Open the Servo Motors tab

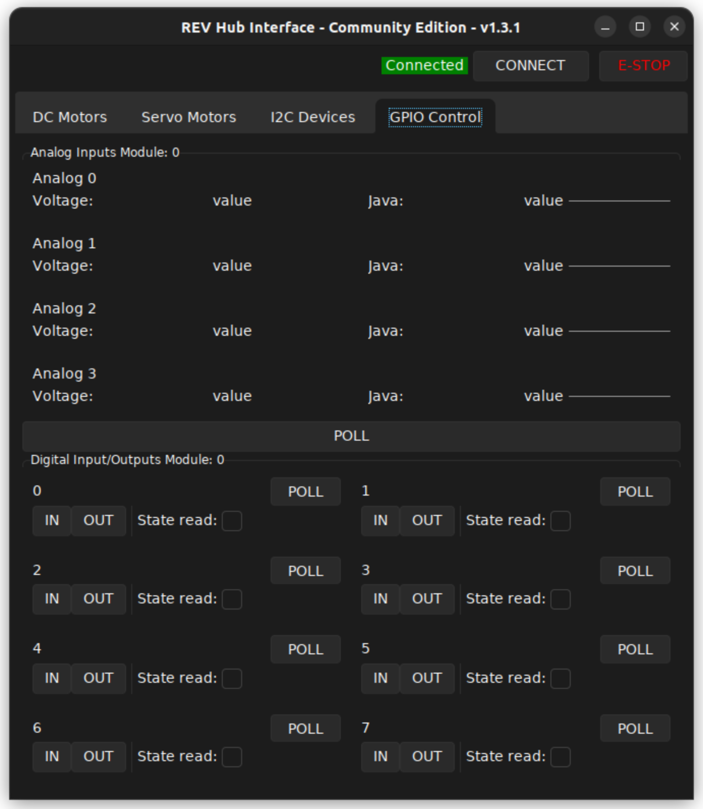pos(189,117)
